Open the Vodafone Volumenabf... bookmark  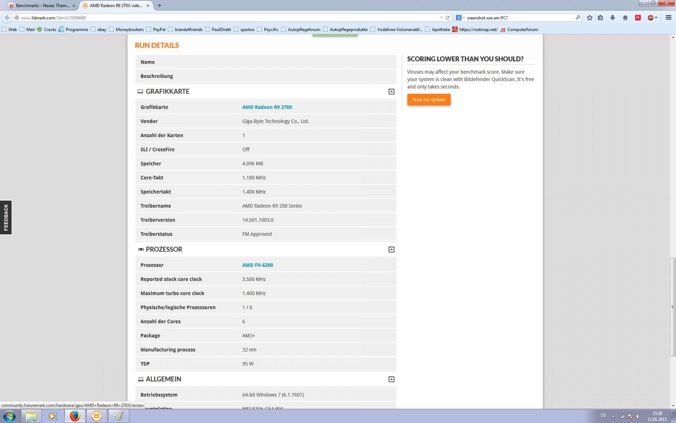[x=396, y=30]
